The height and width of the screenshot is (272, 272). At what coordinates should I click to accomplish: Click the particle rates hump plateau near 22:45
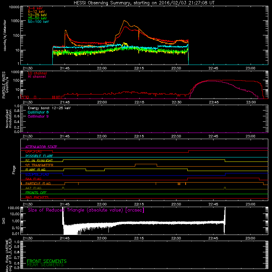pos(214,80)
